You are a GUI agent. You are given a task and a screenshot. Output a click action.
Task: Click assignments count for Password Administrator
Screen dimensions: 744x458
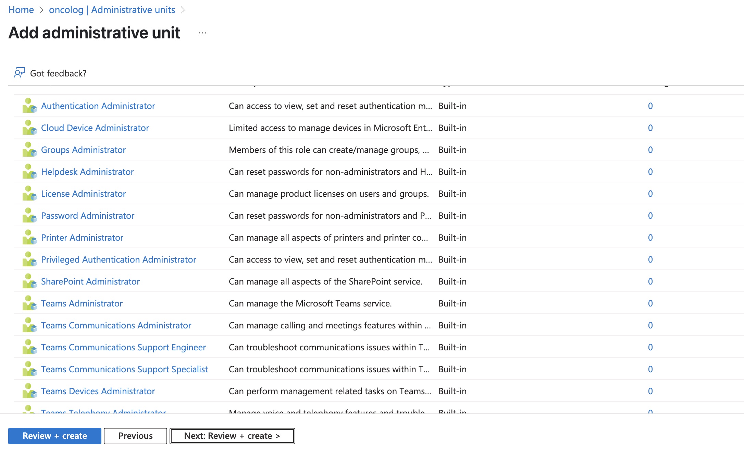(x=650, y=216)
